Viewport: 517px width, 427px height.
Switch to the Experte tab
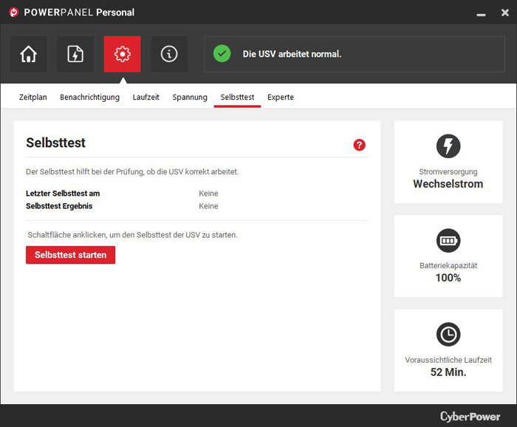(281, 98)
